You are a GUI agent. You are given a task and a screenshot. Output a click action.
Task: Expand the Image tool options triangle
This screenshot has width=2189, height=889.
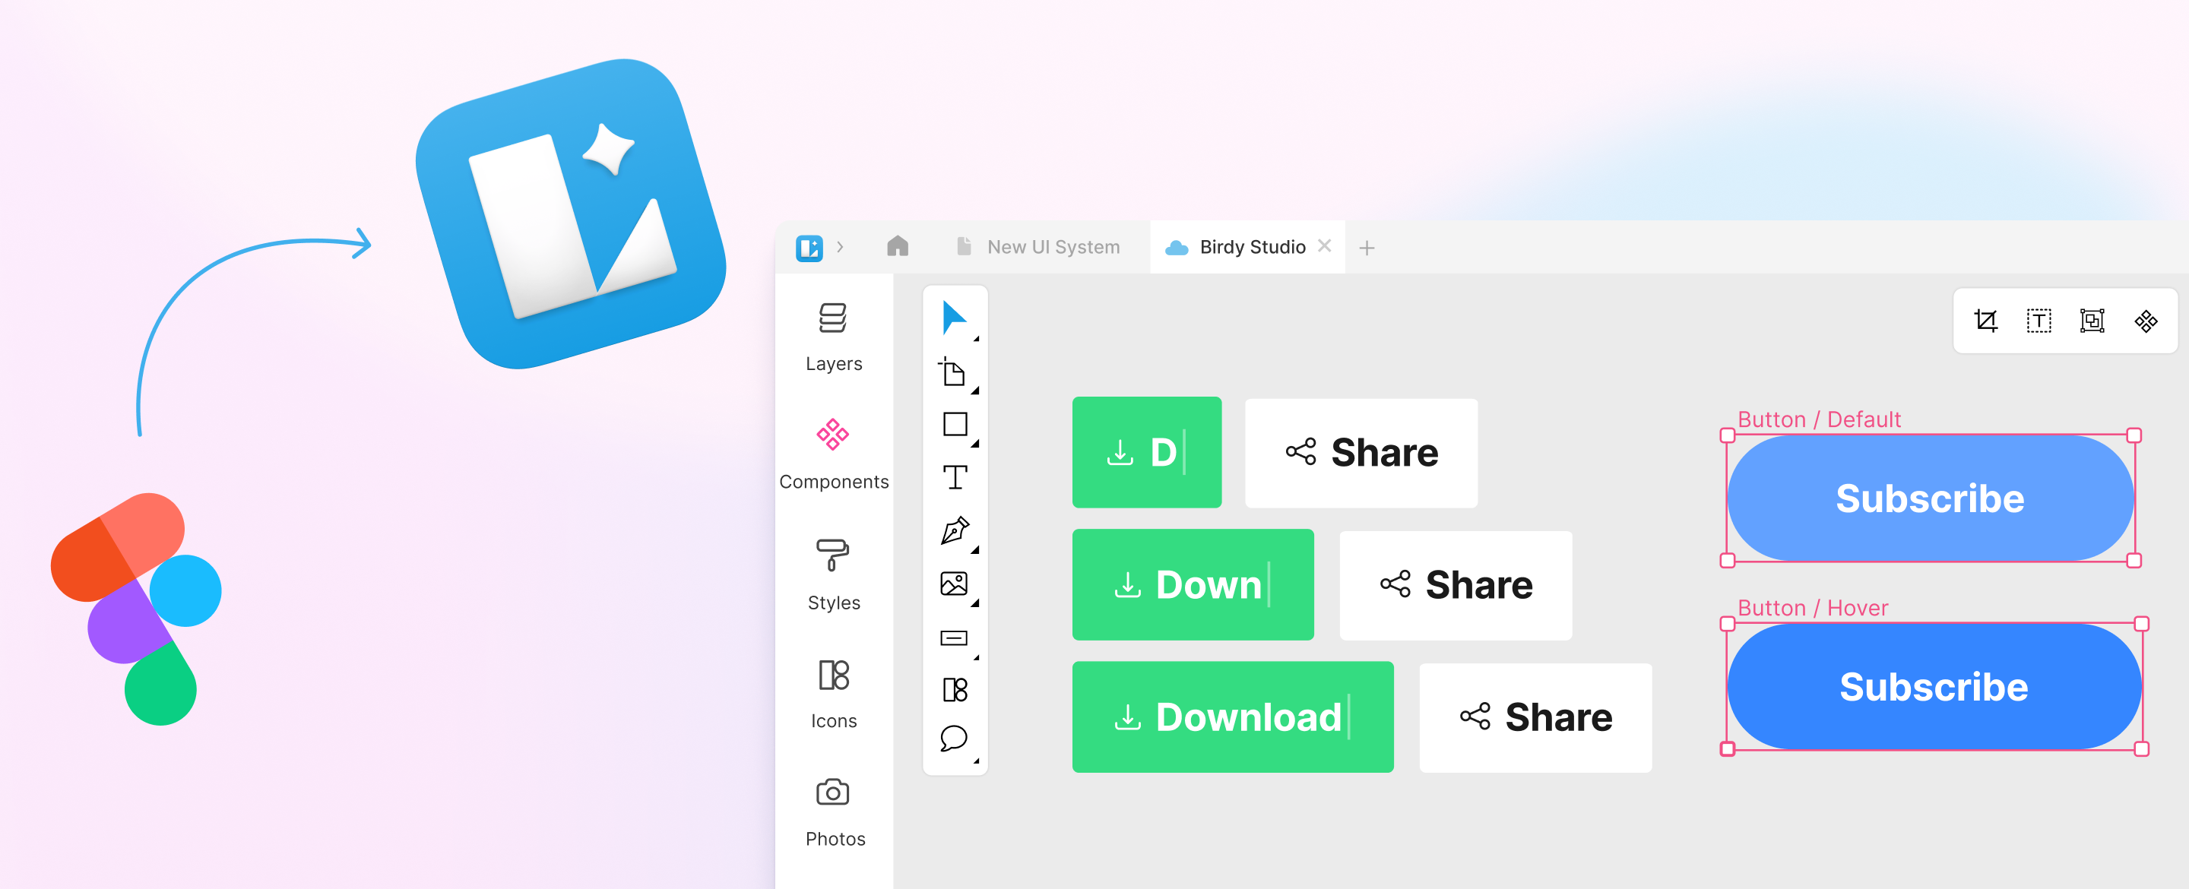point(975,603)
